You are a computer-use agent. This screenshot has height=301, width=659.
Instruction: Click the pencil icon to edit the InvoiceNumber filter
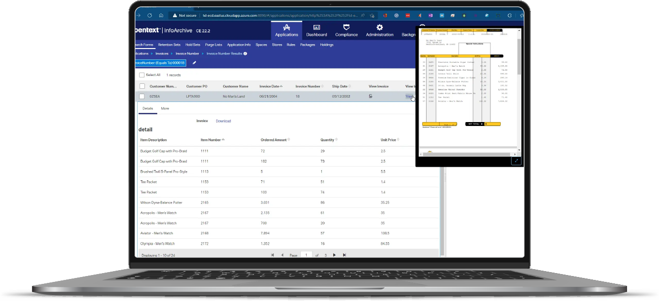pos(194,63)
